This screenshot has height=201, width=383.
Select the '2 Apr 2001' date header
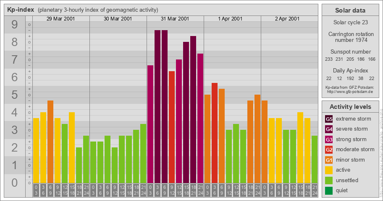coord(287,19)
